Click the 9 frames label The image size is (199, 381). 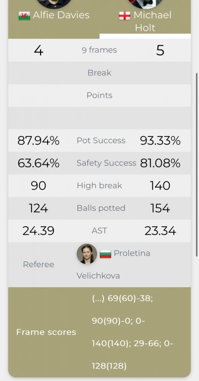pos(99,50)
